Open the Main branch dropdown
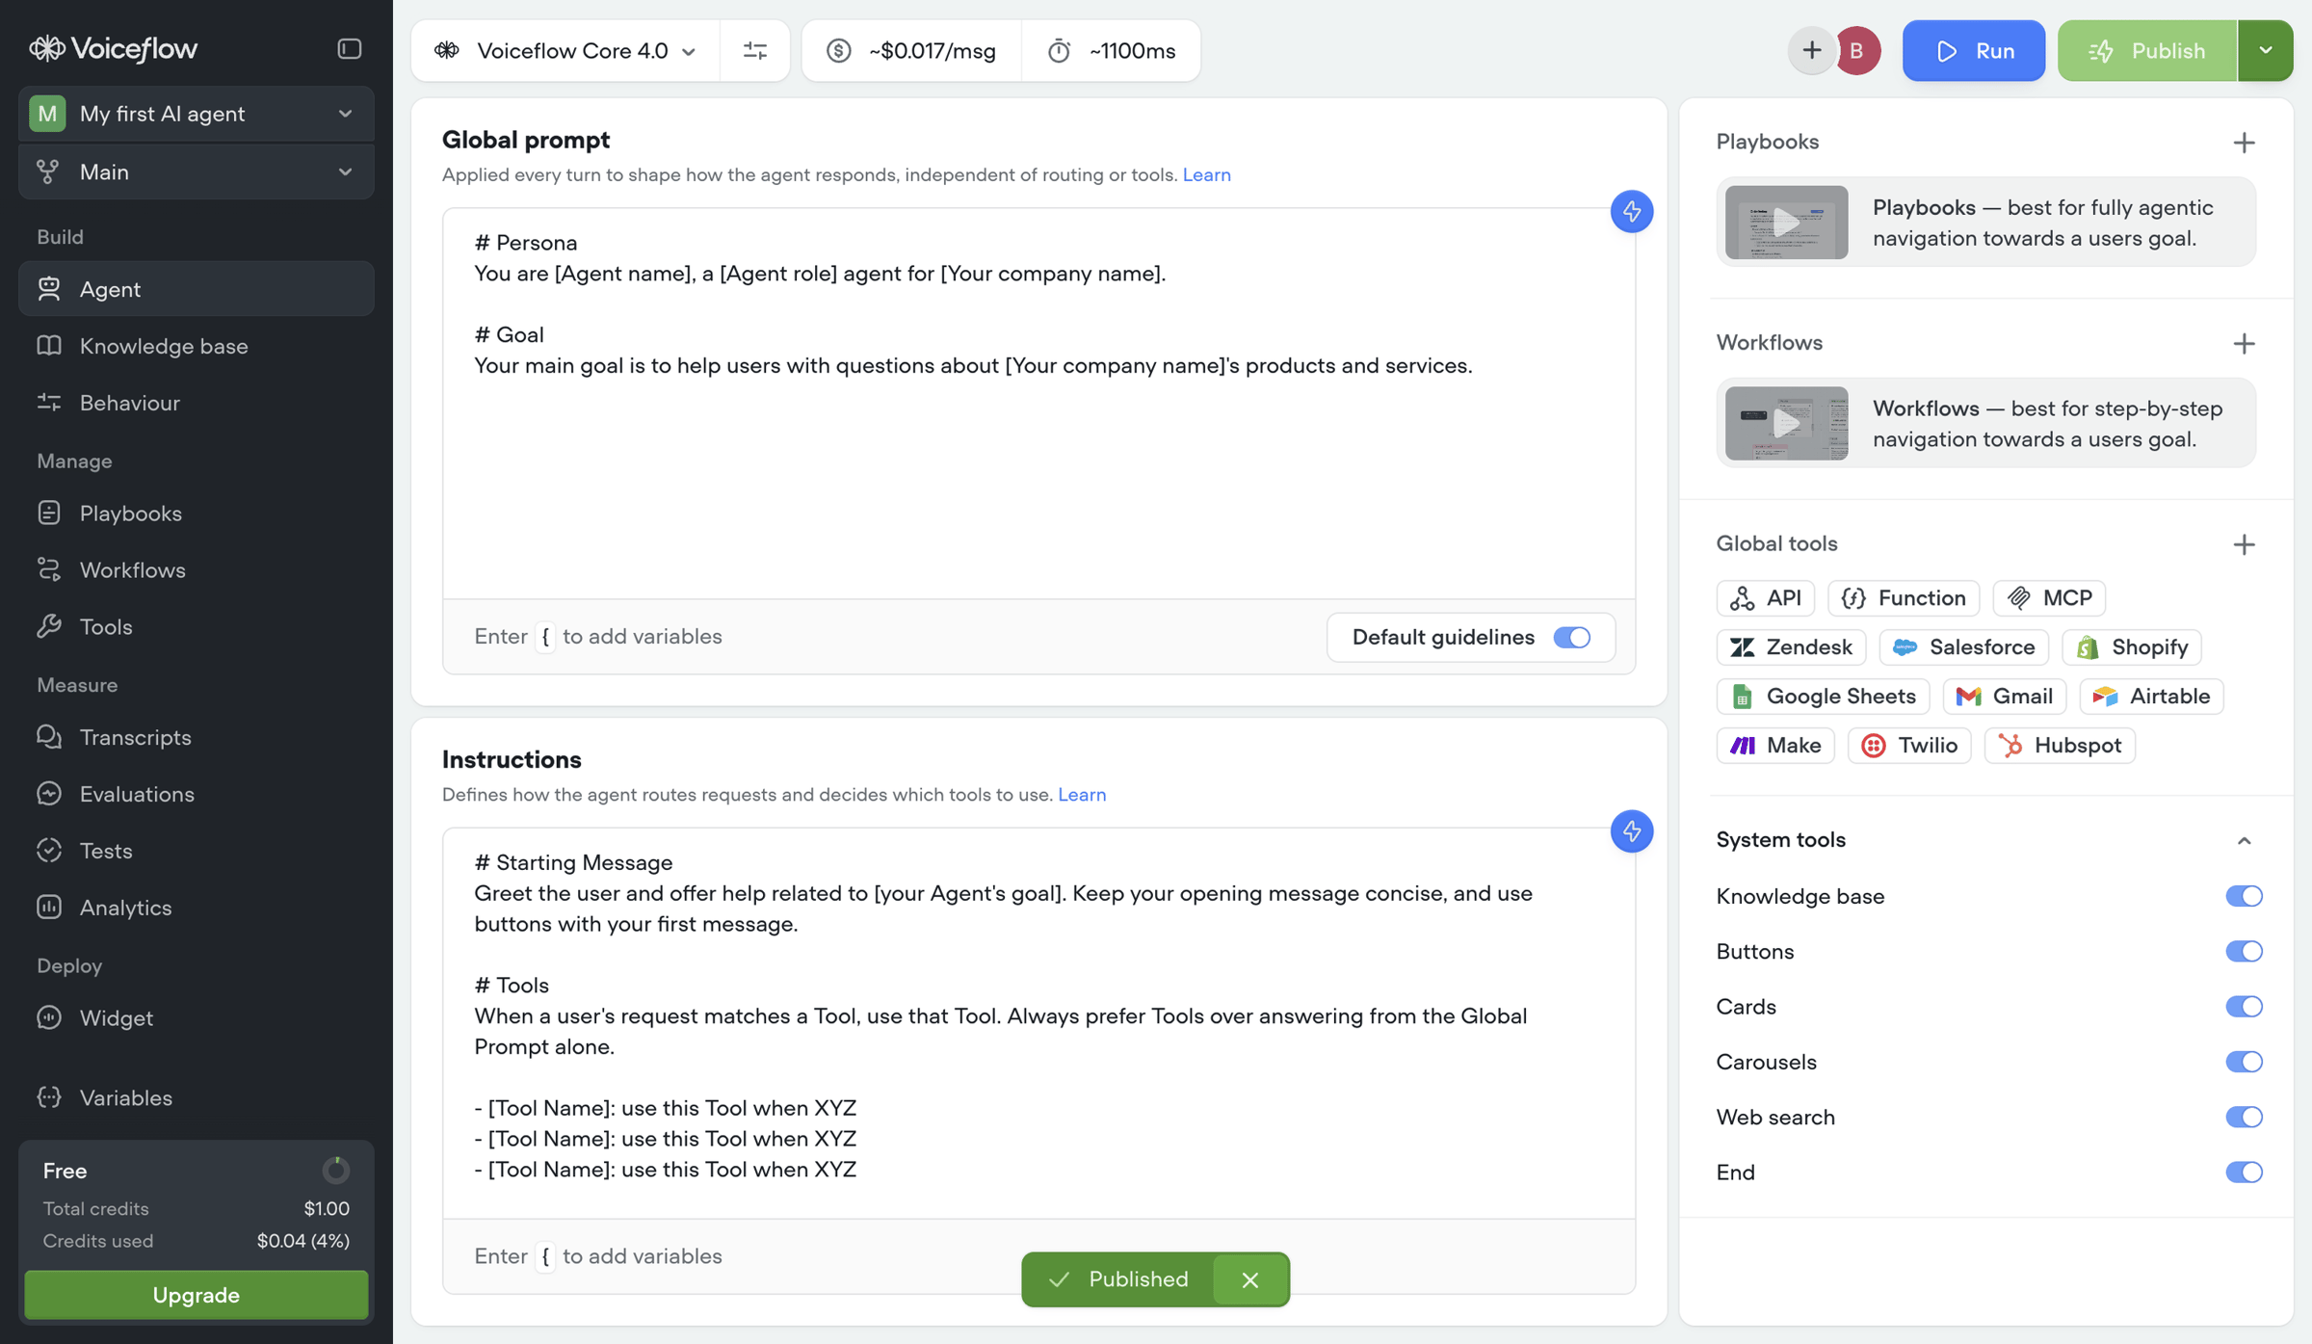 [197, 171]
